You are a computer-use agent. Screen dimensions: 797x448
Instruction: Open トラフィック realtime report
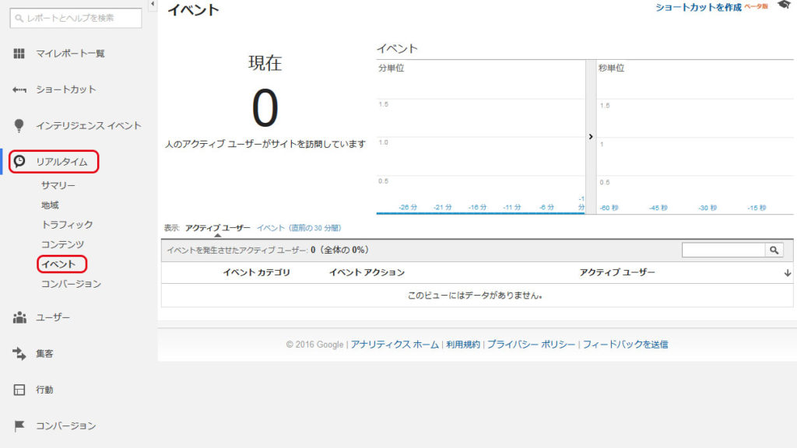(x=67, y=225)
